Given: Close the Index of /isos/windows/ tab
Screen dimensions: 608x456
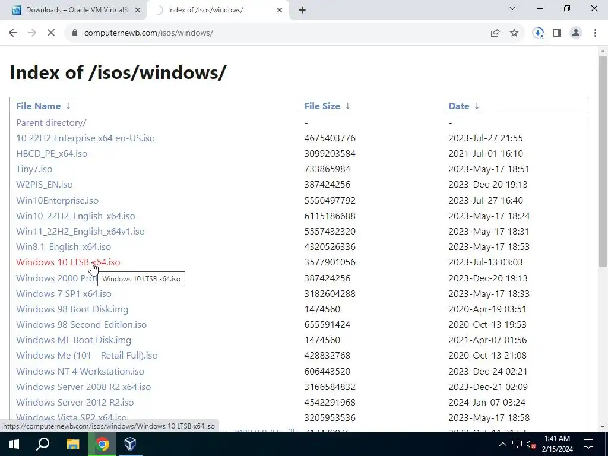Looking at the screenshot, I should [280, 11].
